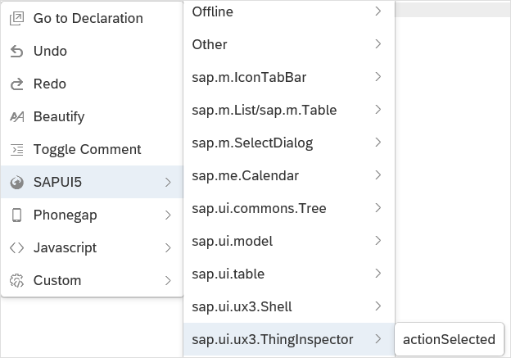Click the Redo arrow icon
This screenshot has height=358, width=511.
[x=16, y=84]
